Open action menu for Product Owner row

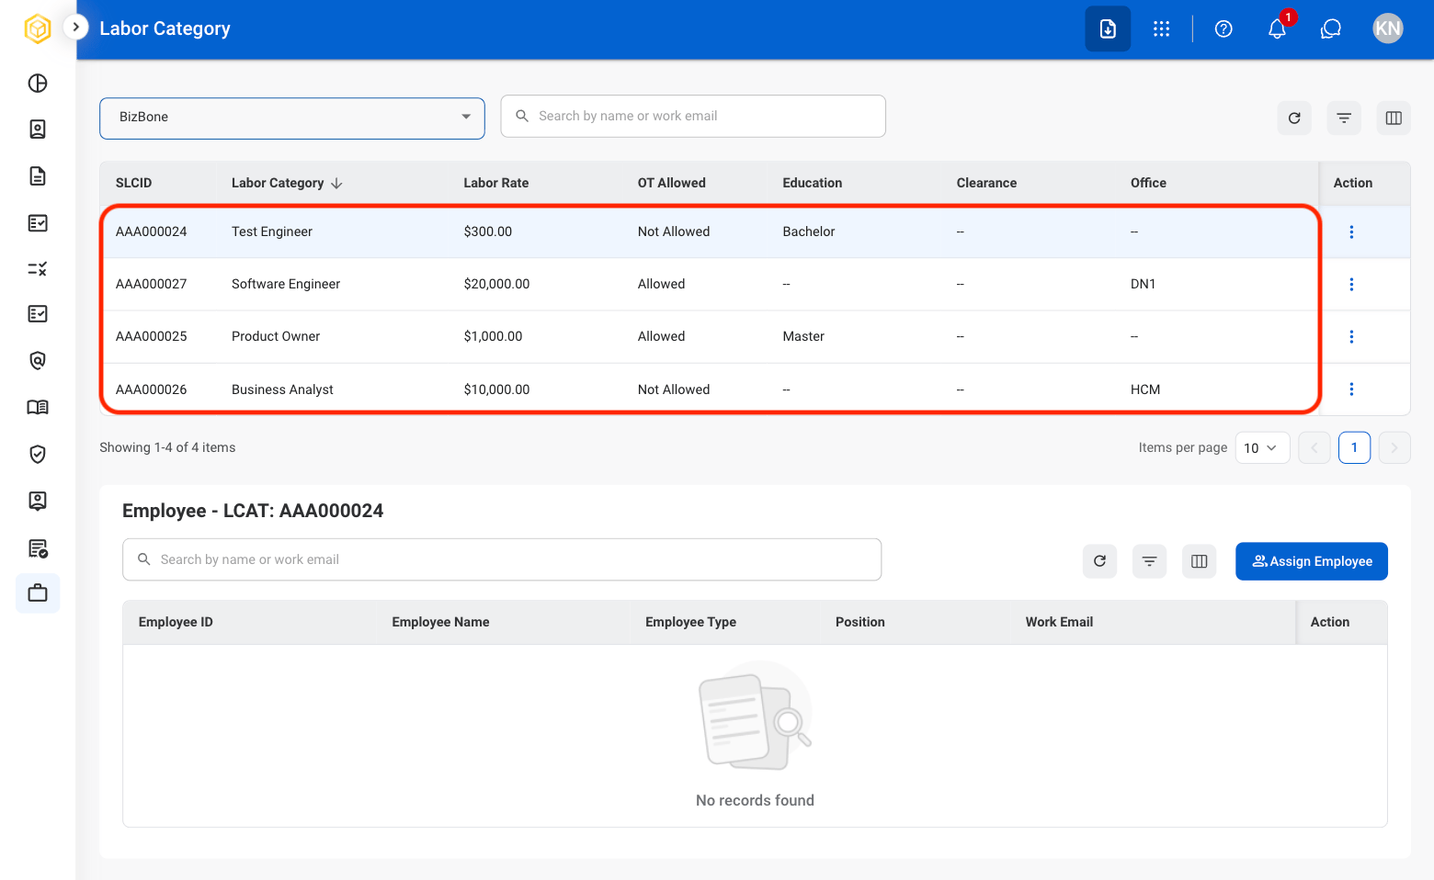coord(1351,336)
